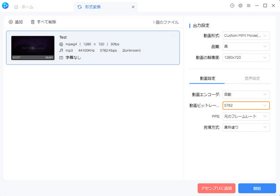Viewport: 280px width, 196px height.
Task: Click the Test video thumbnail
Action: [x=33, y=48]
